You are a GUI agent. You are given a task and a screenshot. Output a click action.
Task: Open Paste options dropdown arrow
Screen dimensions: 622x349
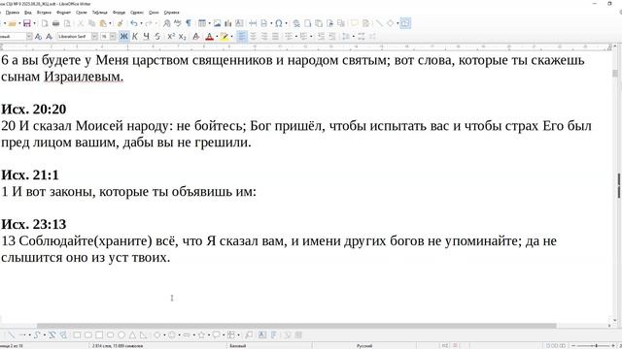110,23
